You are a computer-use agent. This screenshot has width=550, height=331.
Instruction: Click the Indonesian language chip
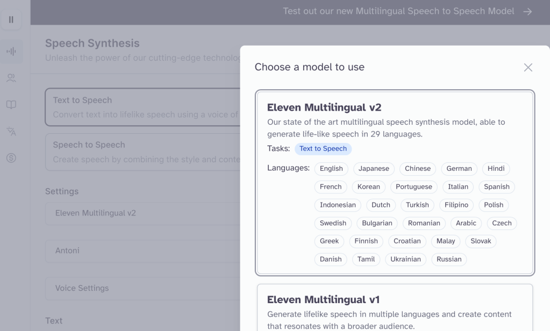[x=338, y=205]
